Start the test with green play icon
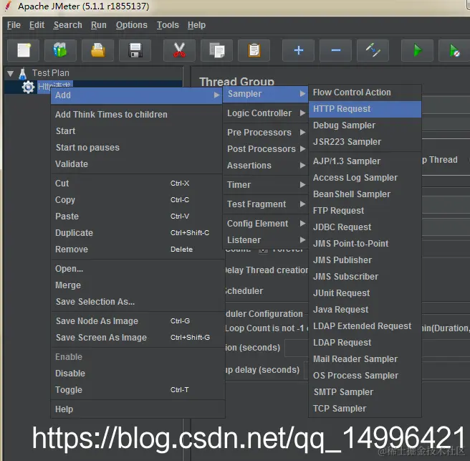 point(417,50)
